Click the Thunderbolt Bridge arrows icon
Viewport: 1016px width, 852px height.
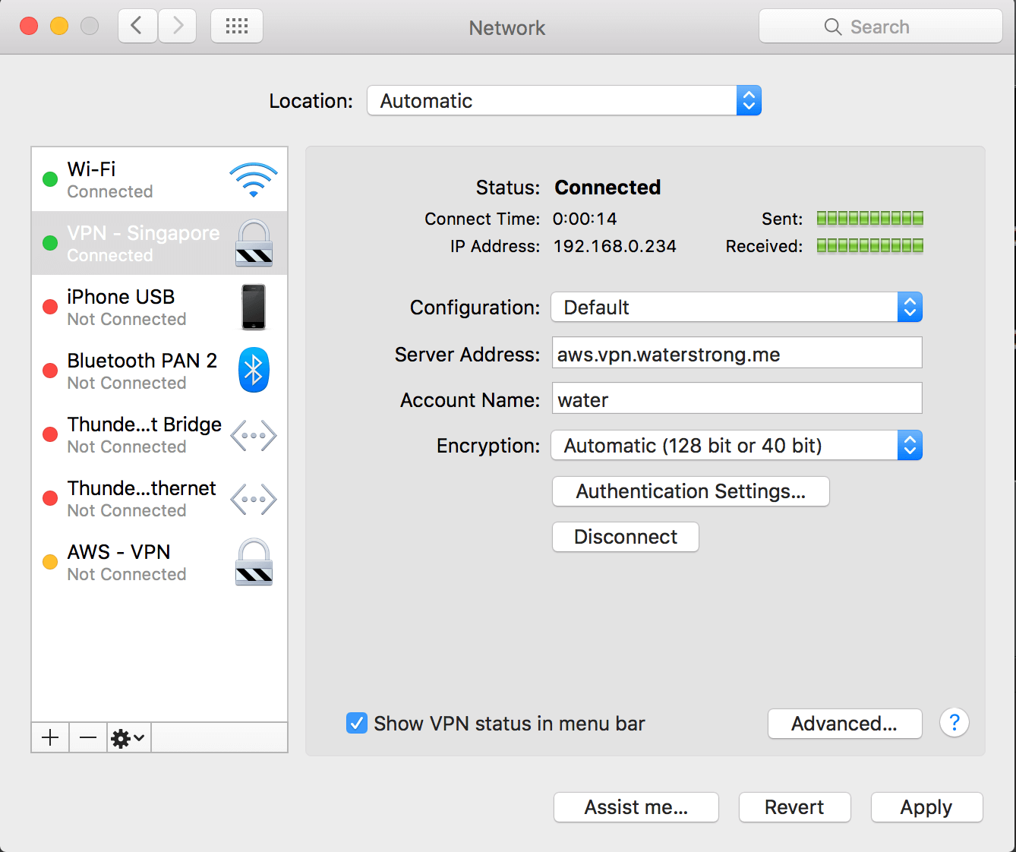click(254, 436)
